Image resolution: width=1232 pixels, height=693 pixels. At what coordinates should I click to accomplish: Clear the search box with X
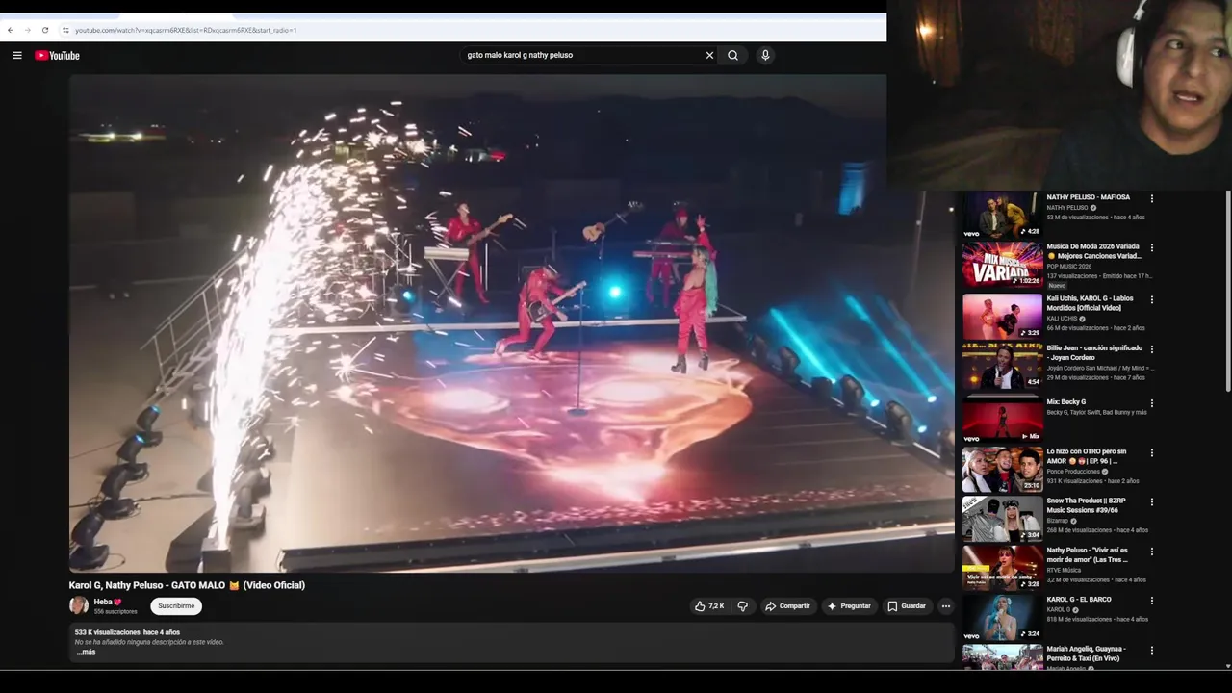click(709, 55)
